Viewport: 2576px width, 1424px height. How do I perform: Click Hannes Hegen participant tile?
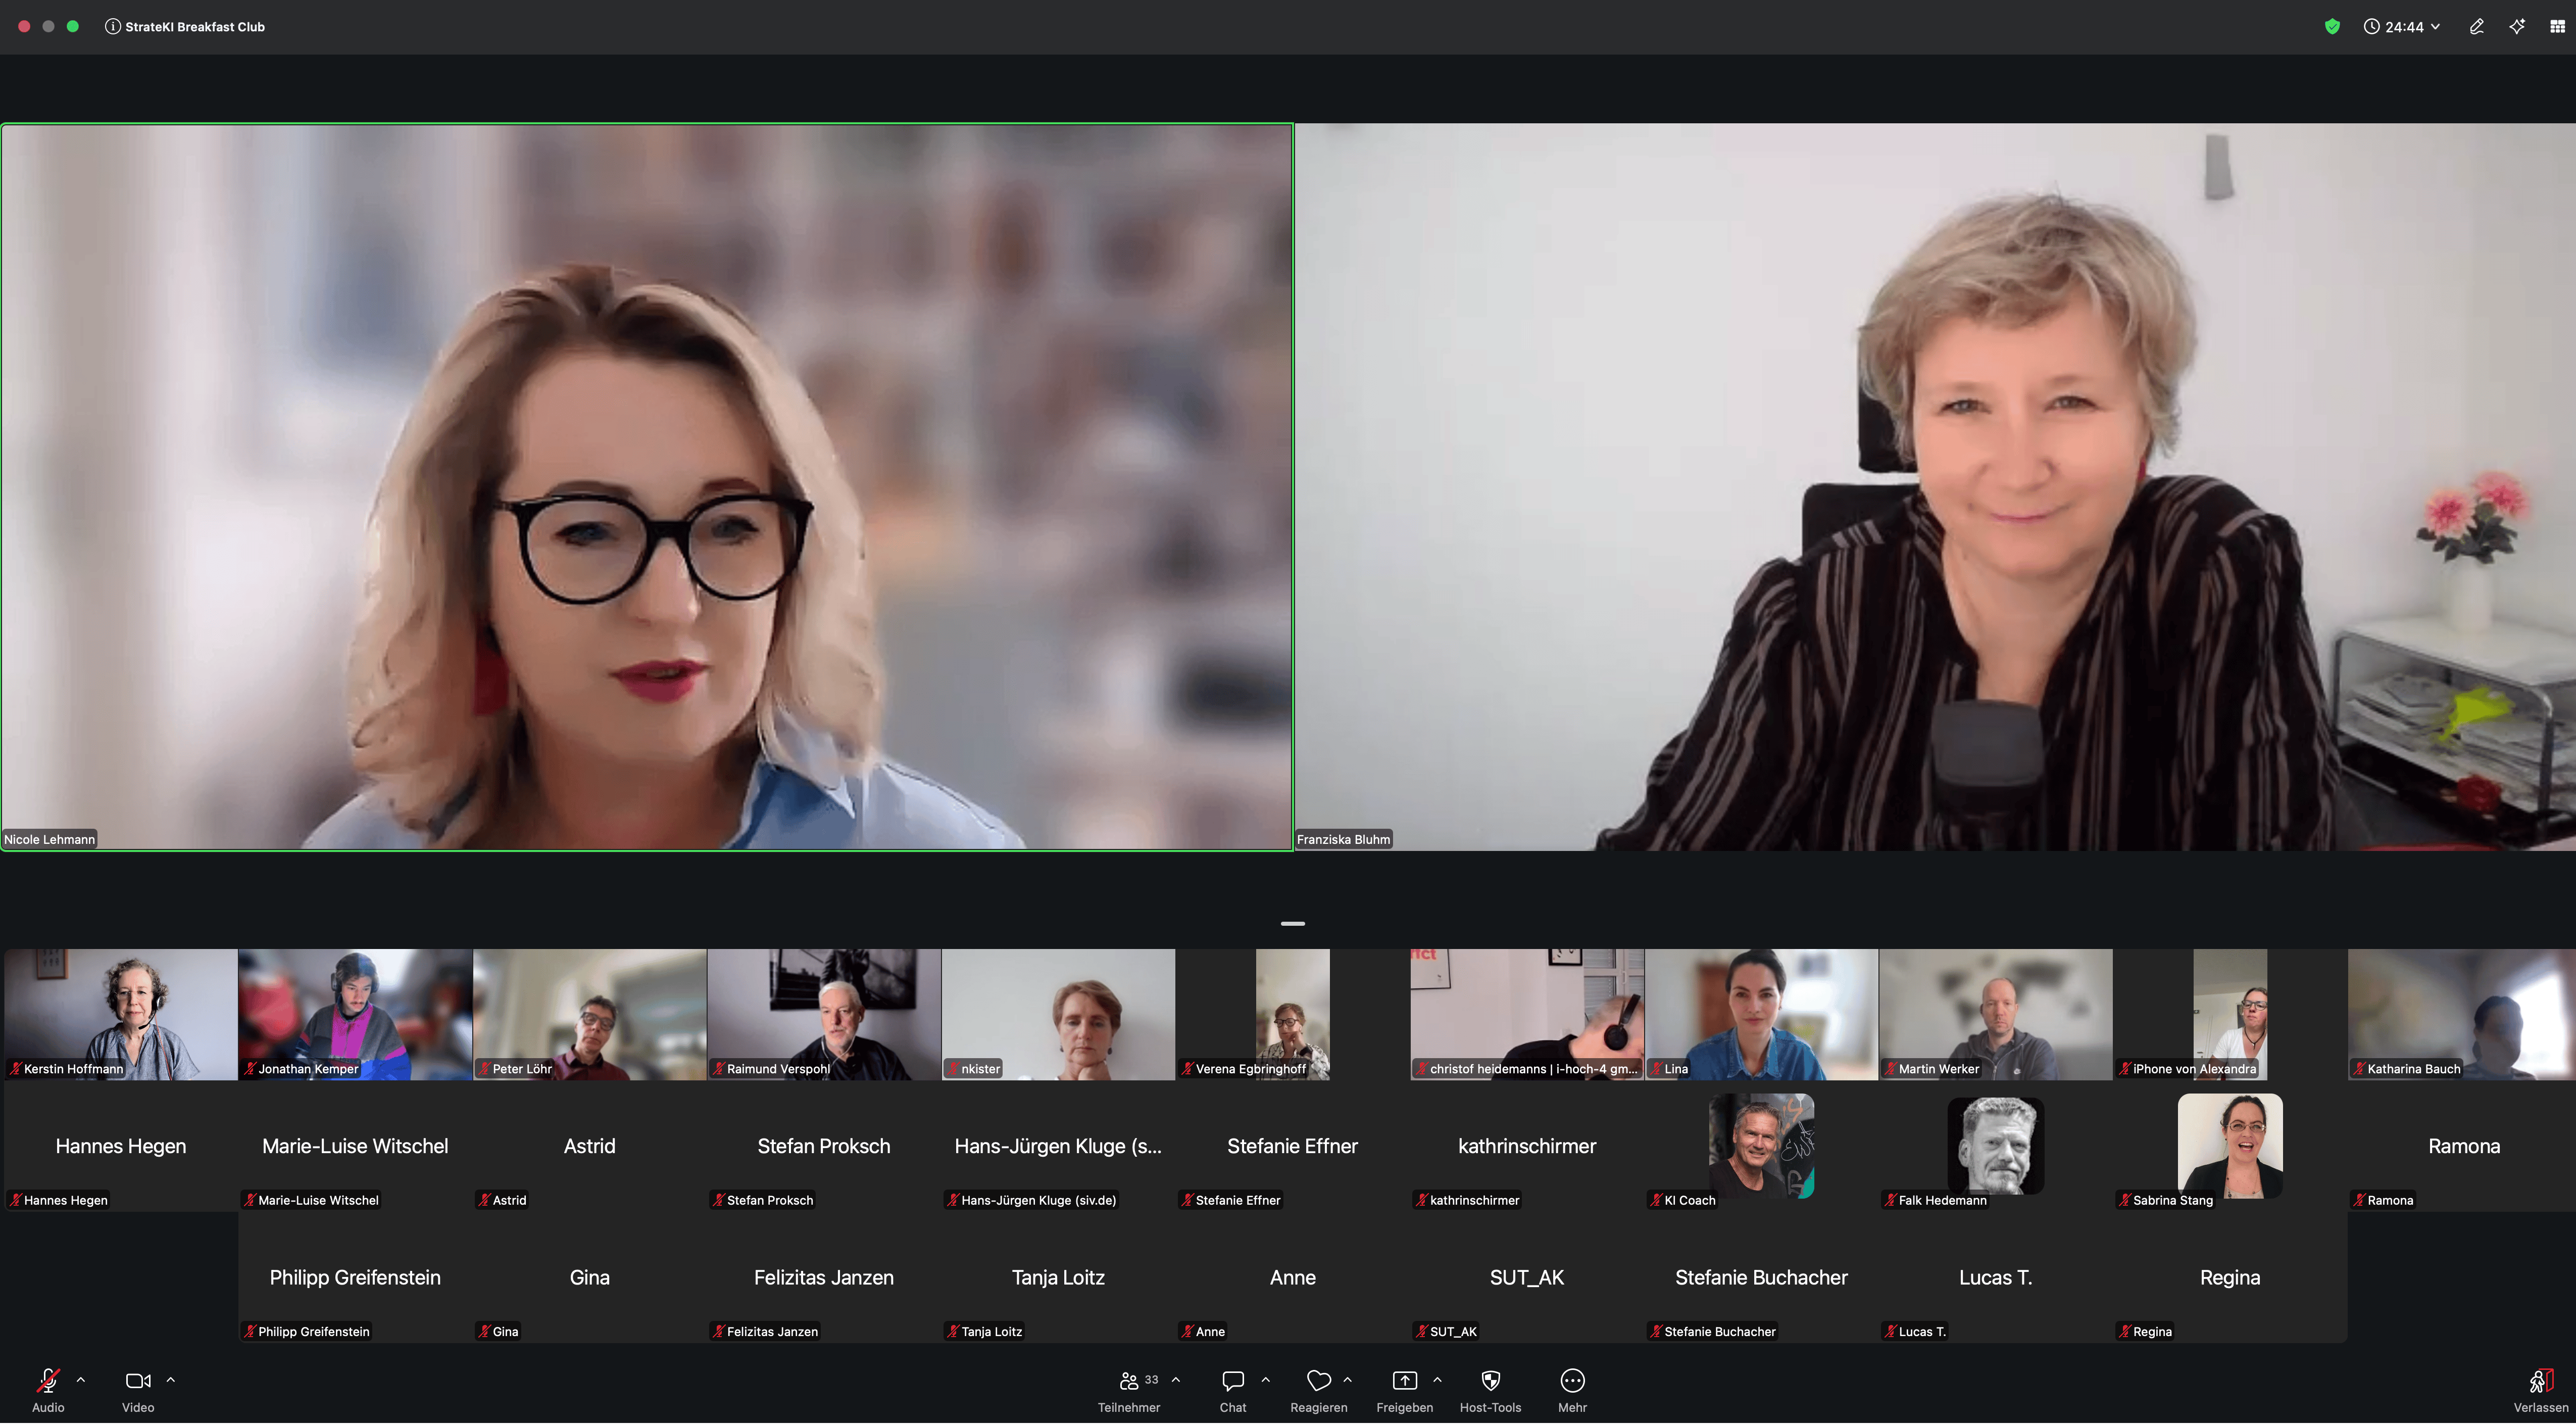[x=121, y=1146]
